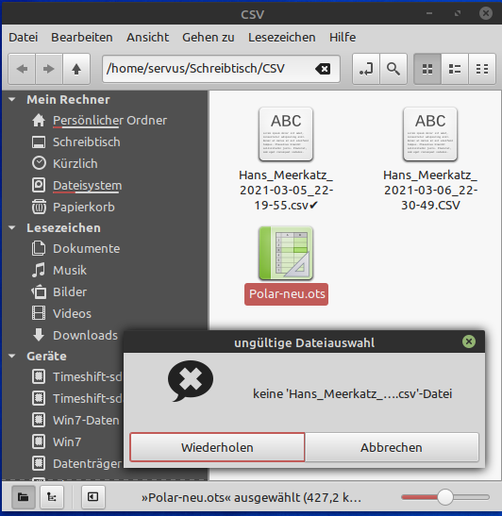The image size is (502, 516).
Task: Click the Wiederholen button
Action: pyautogui.click(x=217, y=447)
